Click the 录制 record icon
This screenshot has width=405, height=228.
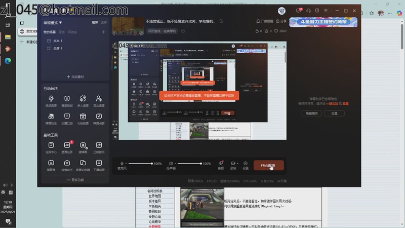pos(233,163)
